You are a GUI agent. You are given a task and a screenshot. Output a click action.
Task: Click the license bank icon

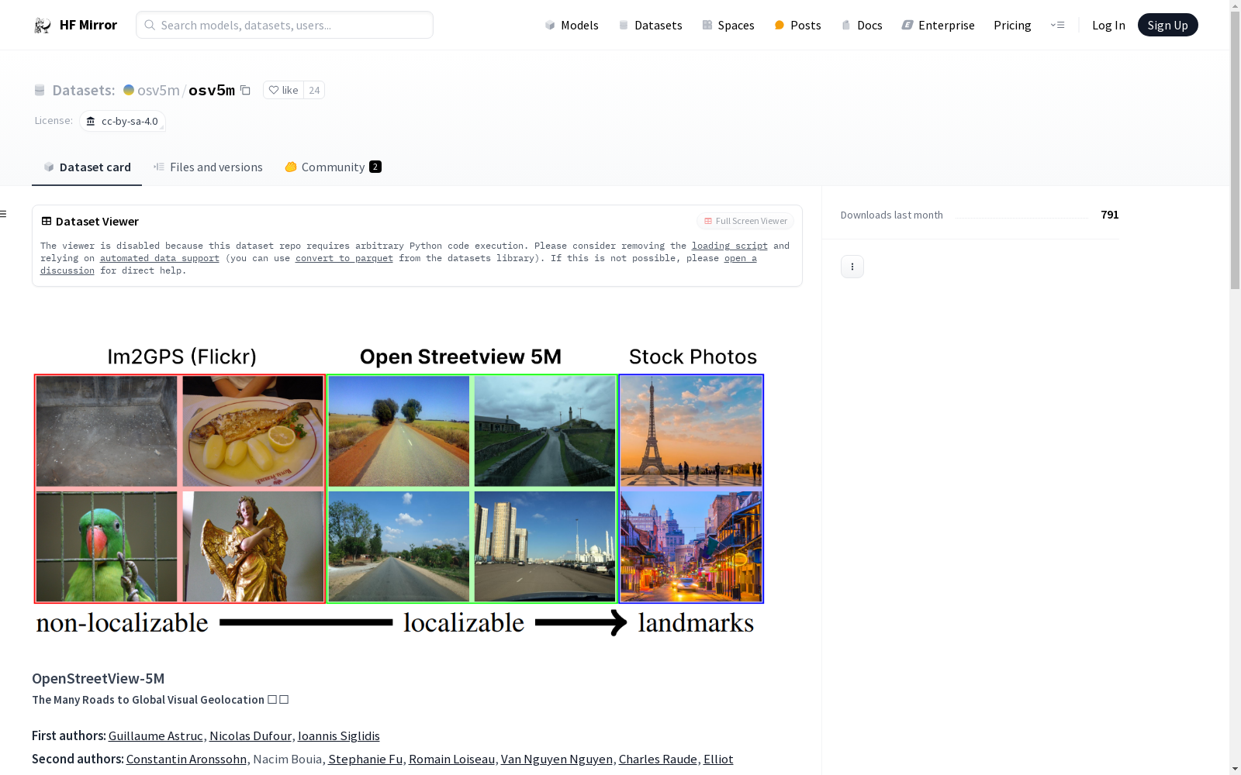click(91, 121)
